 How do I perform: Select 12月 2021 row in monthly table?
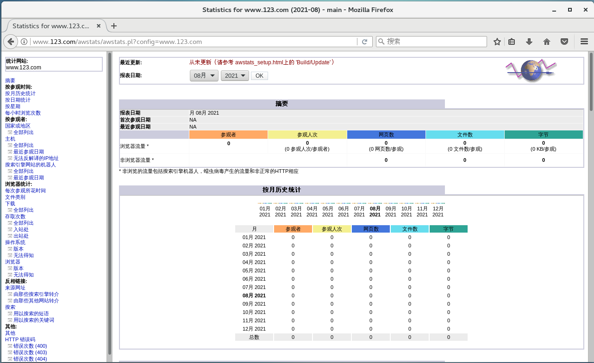254,329
